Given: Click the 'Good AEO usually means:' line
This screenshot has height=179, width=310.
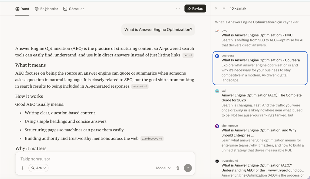Looking at the screenshot, I should (x=40, y=104).
